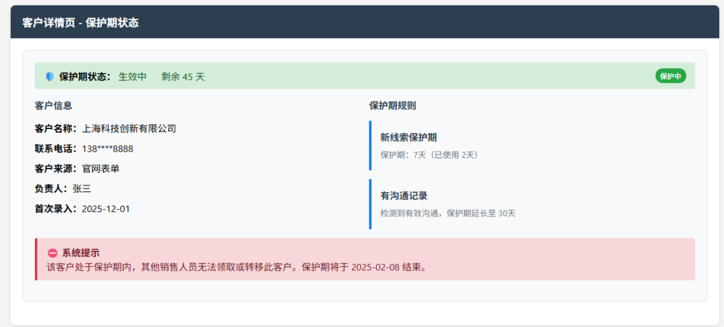
Task: Click the page title 客户详情页 - 保护期状态
Action: tap(80, 23)
